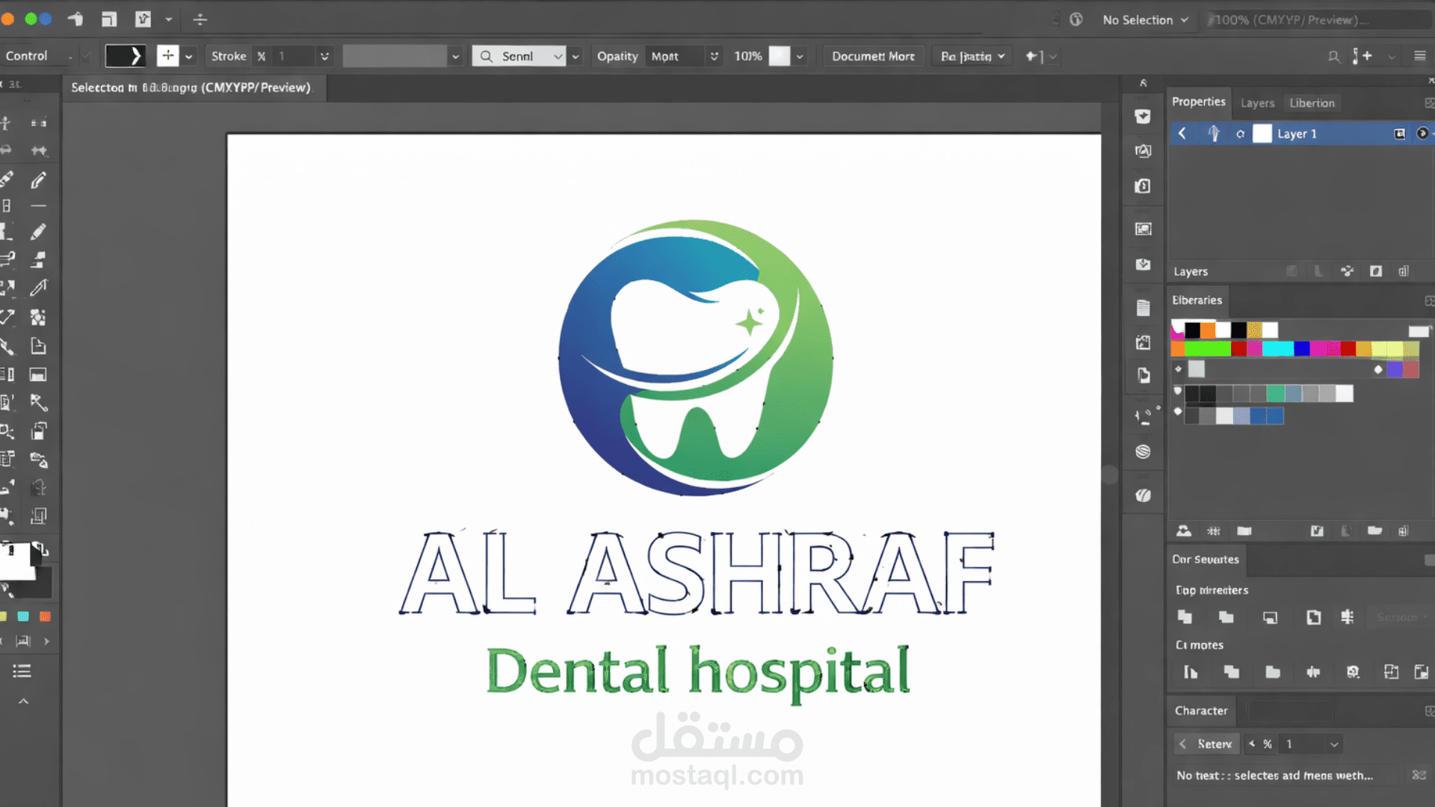This screenshot has width=1435, height=807.
Task: Toggle Layer 1 lock refresh icon
Action: [x=1240, y=134]
